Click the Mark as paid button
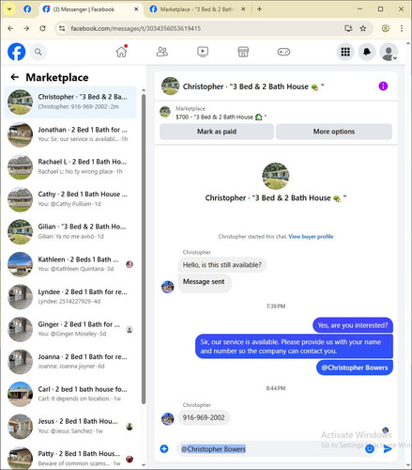 217,132
